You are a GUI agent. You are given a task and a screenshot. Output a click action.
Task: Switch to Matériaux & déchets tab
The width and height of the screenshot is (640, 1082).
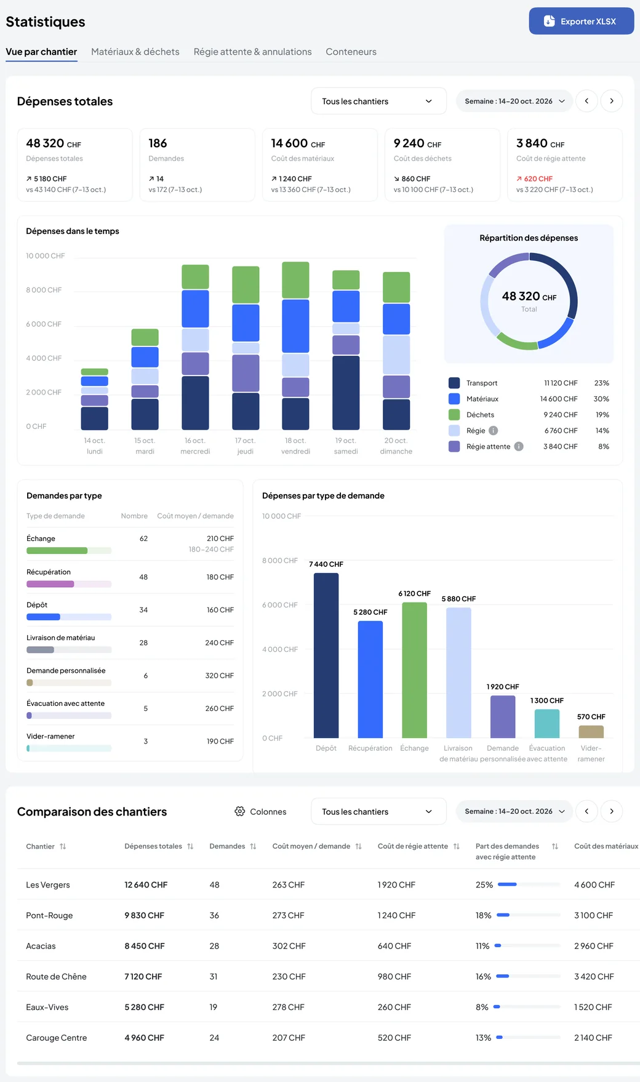[x=135, y=52]
